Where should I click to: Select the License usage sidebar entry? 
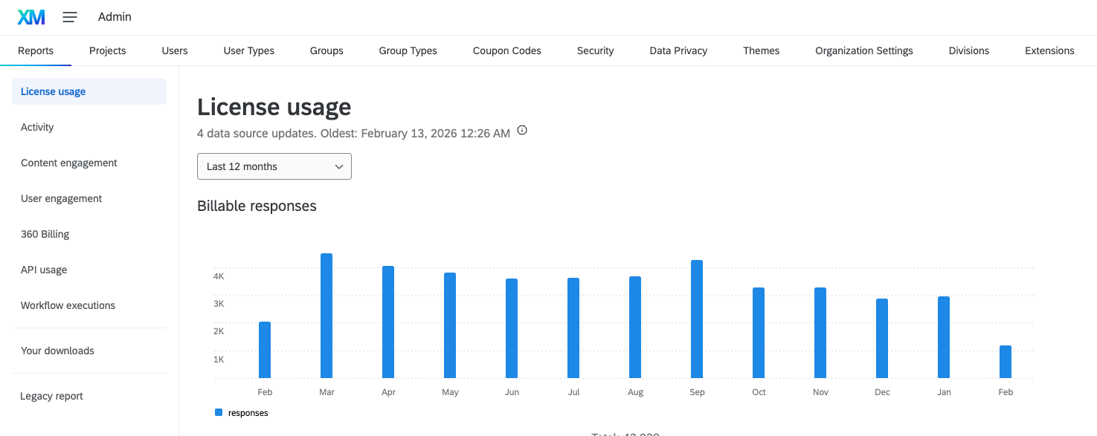coord(53,91)
